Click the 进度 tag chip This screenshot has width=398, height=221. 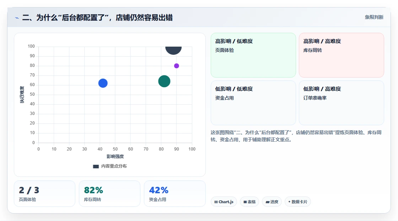(272, 202)
